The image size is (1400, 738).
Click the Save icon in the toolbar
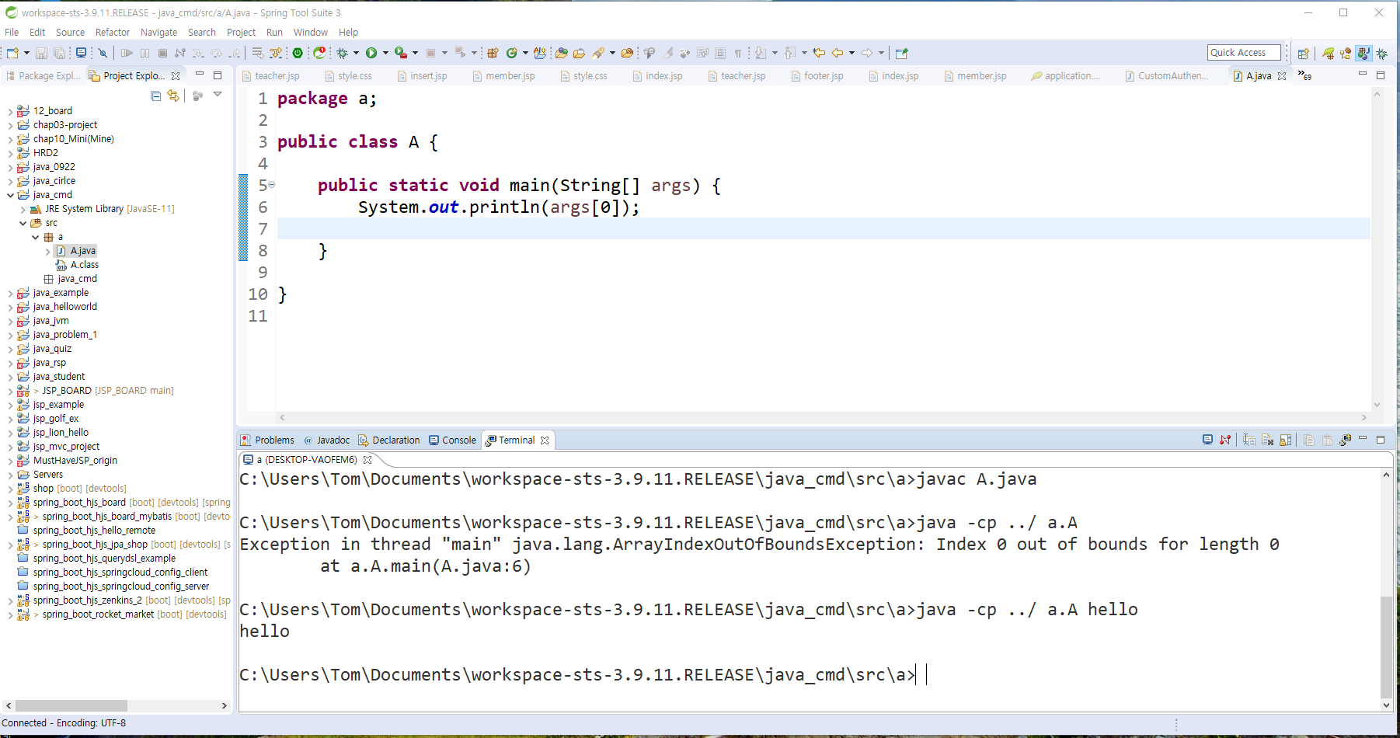(x=41, y=52)
